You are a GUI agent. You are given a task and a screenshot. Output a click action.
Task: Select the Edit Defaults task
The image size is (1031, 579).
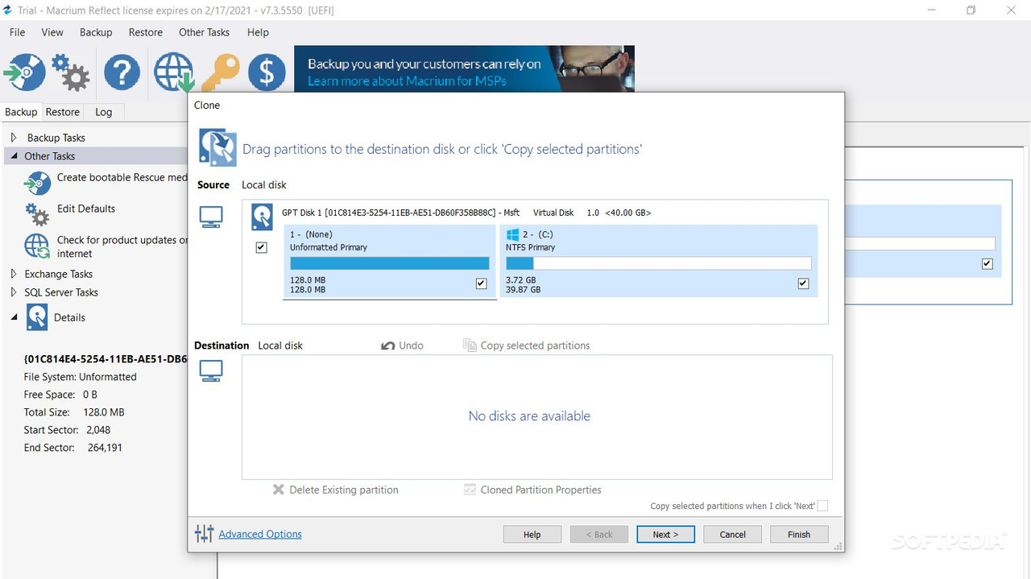point(86,209)
